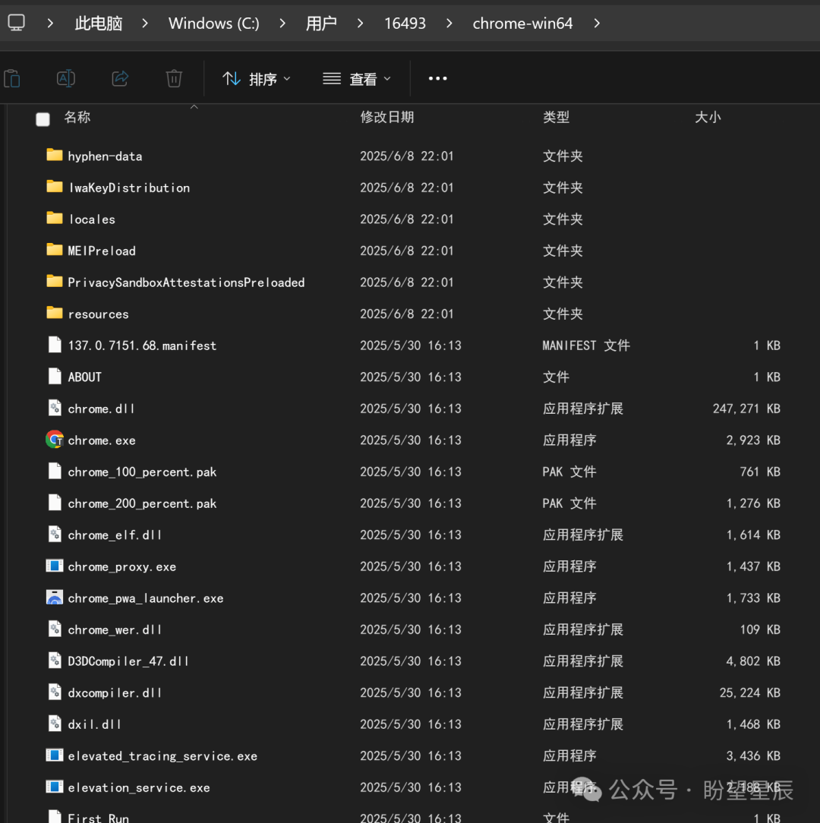Open the 查看 view dropdown
This screenshot has width=820, height=823.
pos(357,79)
